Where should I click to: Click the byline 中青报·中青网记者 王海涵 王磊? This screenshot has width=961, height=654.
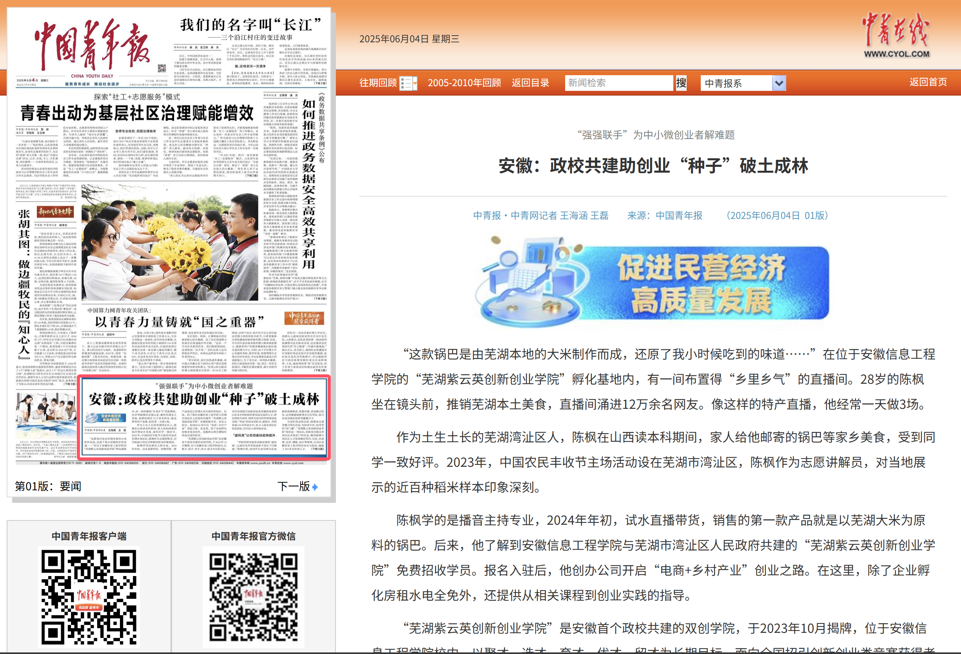540,215
